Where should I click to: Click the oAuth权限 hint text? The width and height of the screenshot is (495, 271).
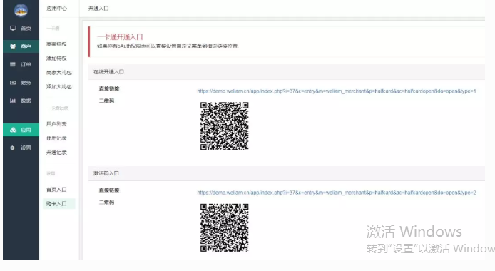[x=168, y=46]
